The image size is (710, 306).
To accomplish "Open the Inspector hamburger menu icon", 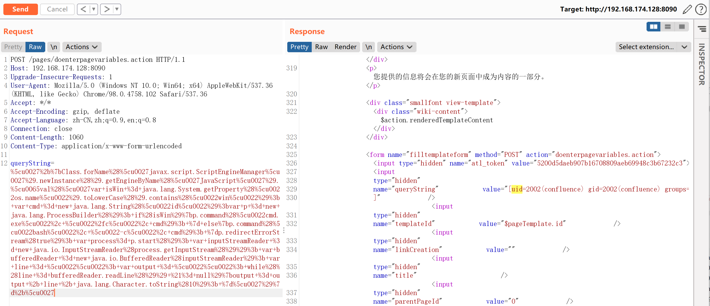I will click(702, 29).
